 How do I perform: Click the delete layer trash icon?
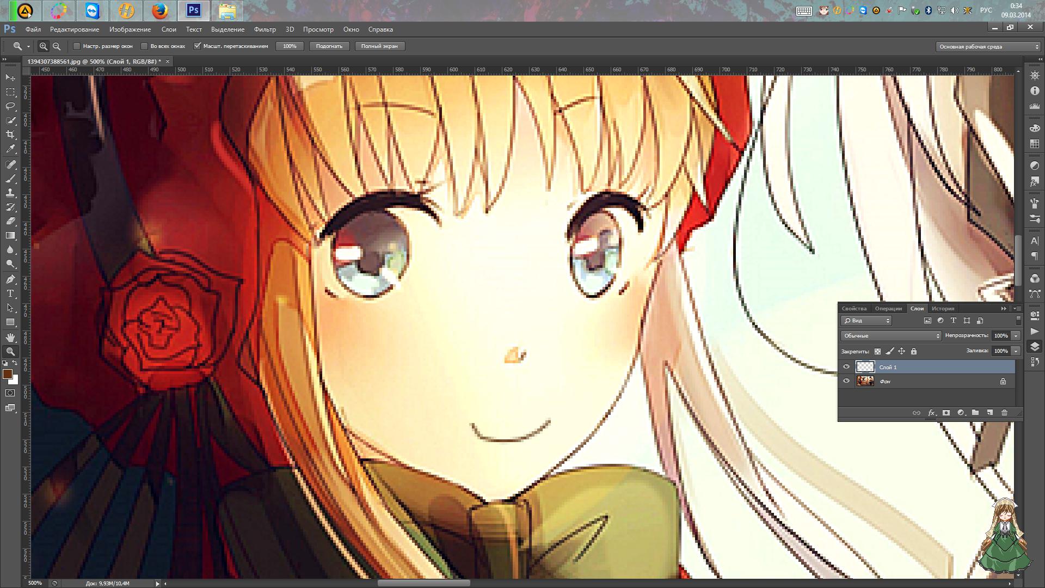tap(1004, 413)
